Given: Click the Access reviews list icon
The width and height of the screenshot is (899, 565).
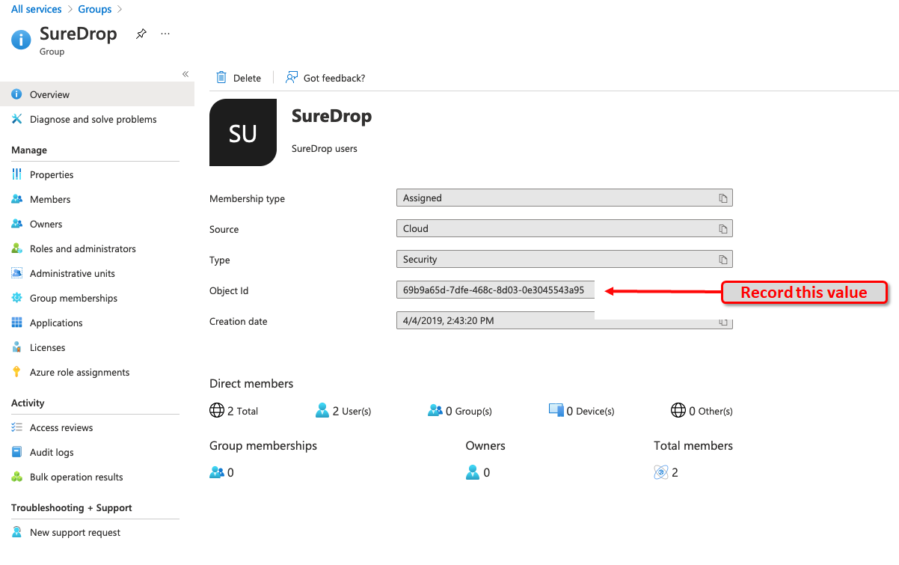Looking at the screenshot, I should 17,427.
